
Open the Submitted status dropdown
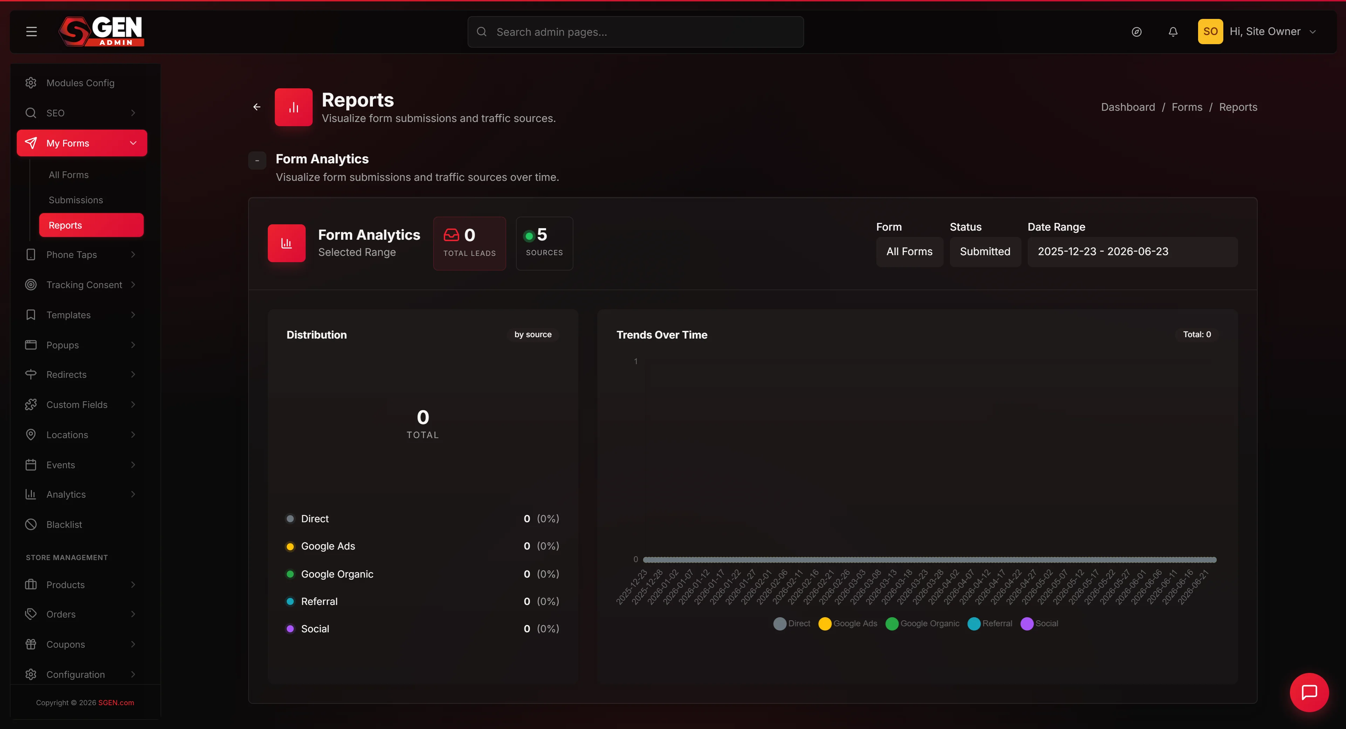click(x=985, y=251)
